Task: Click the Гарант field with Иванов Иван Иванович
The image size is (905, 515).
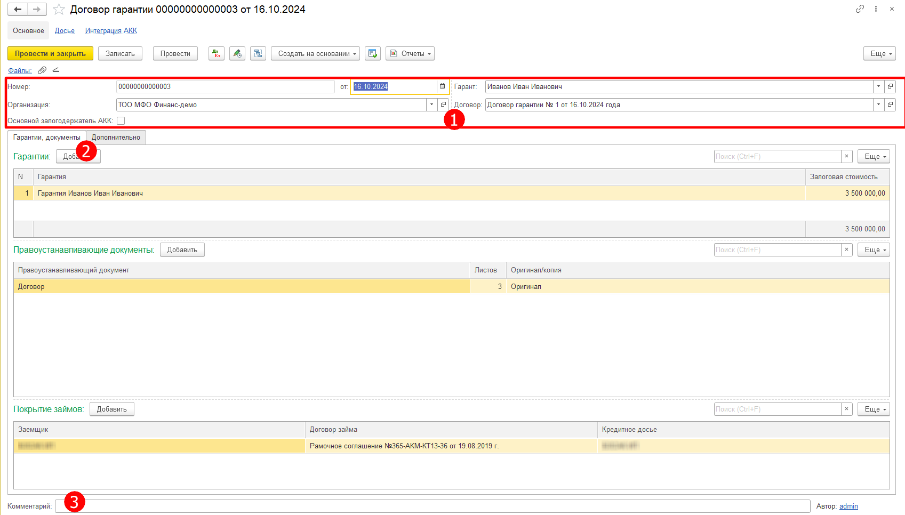Action: (679, 86)
